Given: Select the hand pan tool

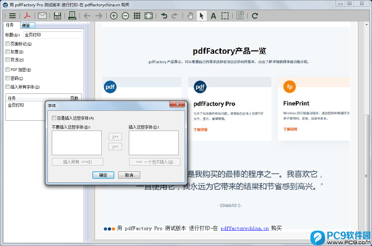Looking at the screenshot, I should (x=190, y=16).
